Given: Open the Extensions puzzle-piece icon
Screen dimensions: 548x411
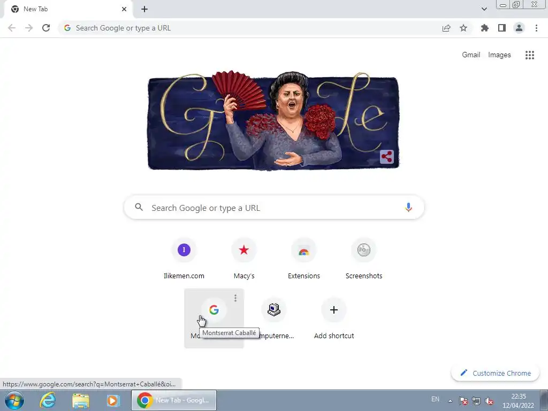Looking at the screenshot, I should pyautogui.click(x=485, y=28).
